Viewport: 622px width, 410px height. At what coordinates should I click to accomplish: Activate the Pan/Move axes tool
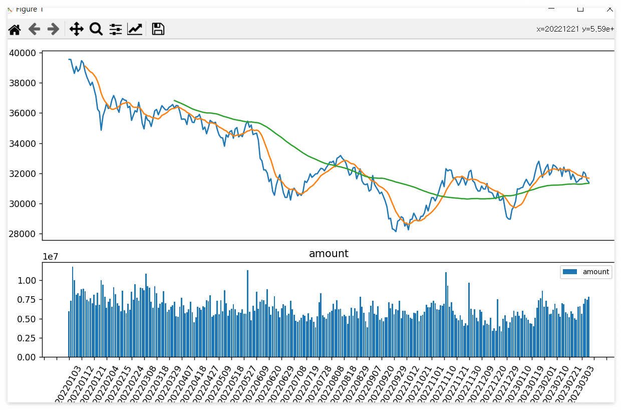76,30
